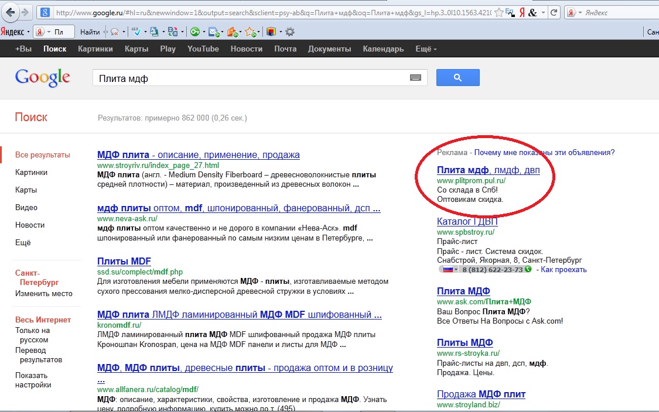Viewport: 659px width, 412px height.
Task: Open result мдф плиты оптом, mdf, шпонированный
Action: click(239, 208)
